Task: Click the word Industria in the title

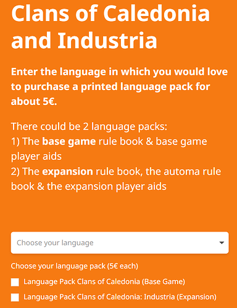Action: click(x=107, y=40)
